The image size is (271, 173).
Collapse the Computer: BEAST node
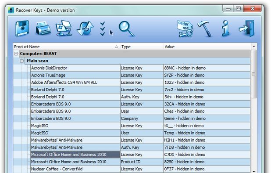16,54
